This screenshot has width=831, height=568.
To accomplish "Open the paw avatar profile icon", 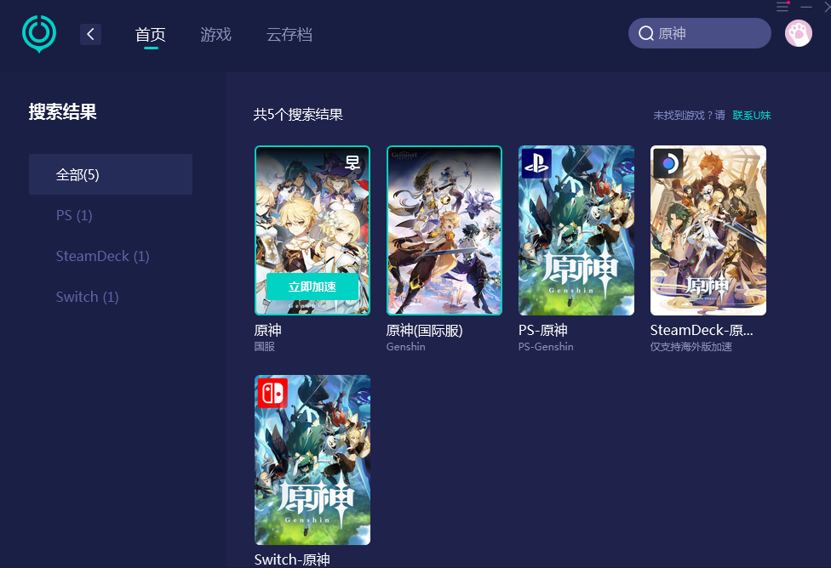I will pyautogui.click(x=798, y=33).
